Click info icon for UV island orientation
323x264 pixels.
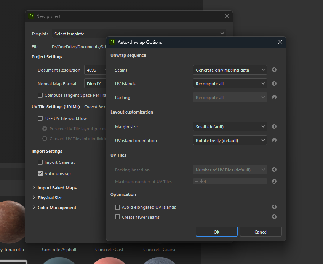pos(274,140)
